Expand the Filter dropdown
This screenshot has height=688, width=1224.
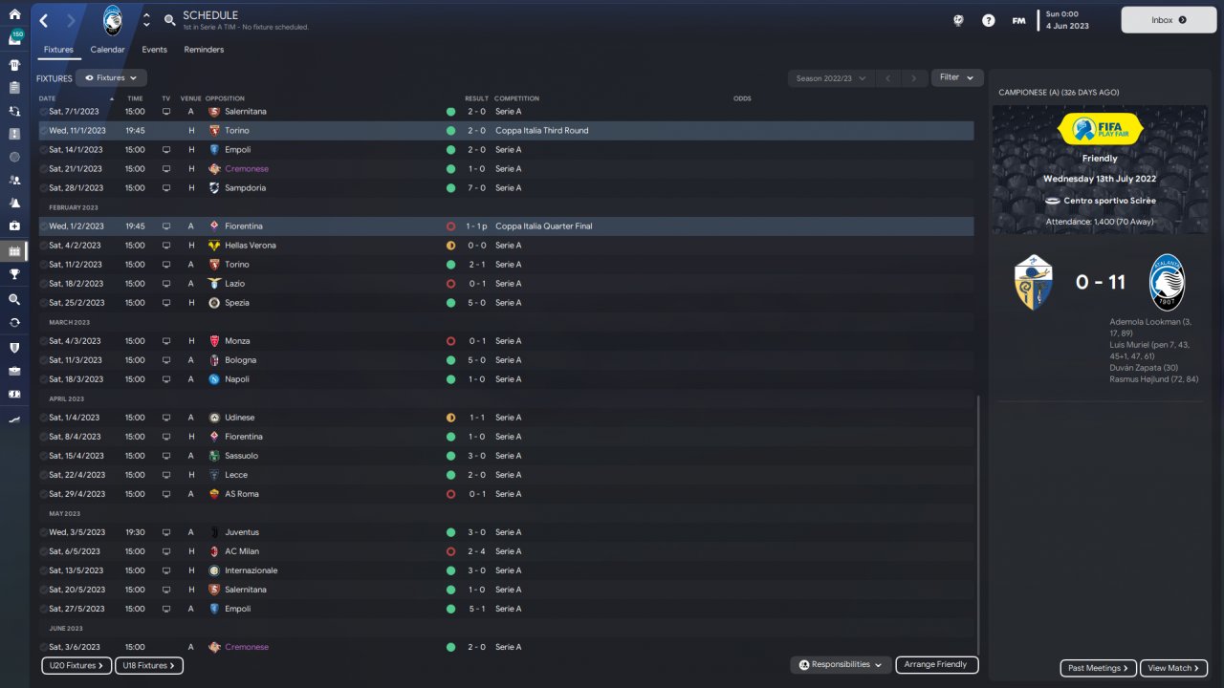pyautogui.click(x=957, y=77)
